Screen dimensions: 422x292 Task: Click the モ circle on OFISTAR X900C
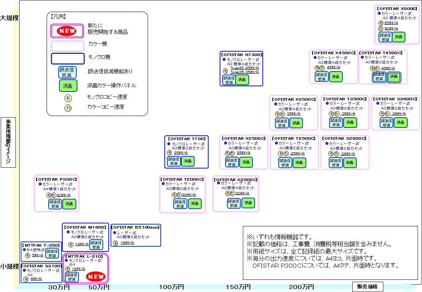(x=381, y=23)
